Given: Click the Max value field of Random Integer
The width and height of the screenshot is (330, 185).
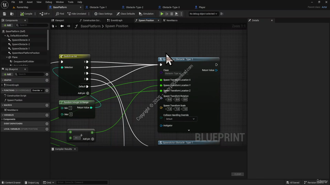Looking at the screenshot, I should (x=71, y=114).
